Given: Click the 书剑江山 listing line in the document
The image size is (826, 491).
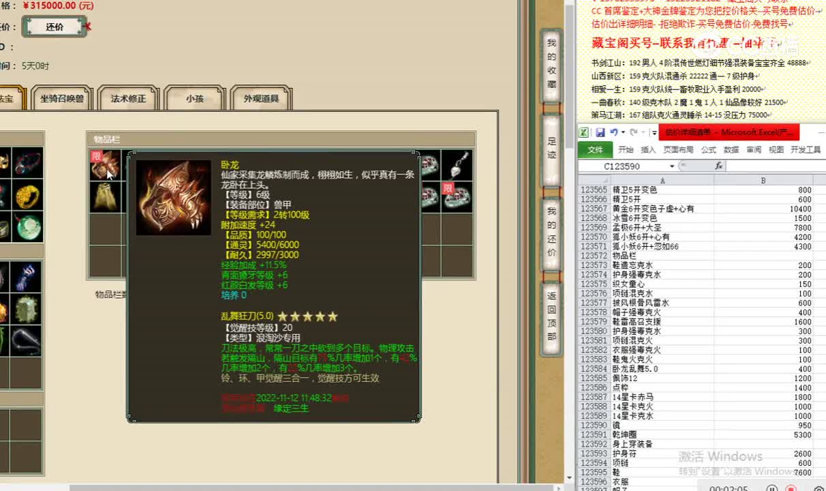Looking at the screenshot, I should pyautogui.click(x=700, y=63).
